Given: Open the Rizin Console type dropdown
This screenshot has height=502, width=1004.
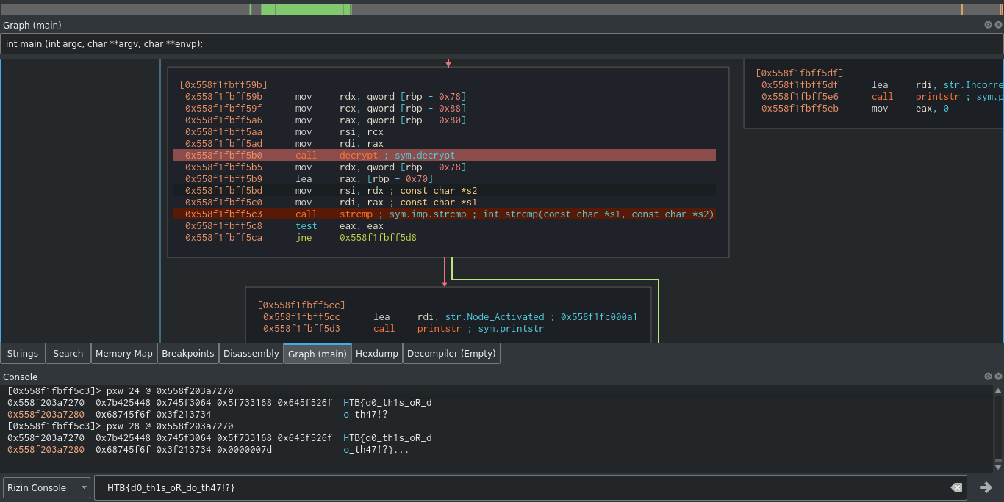Looking at the screenshot, I should pyautogui.click(x=47, y=488).
